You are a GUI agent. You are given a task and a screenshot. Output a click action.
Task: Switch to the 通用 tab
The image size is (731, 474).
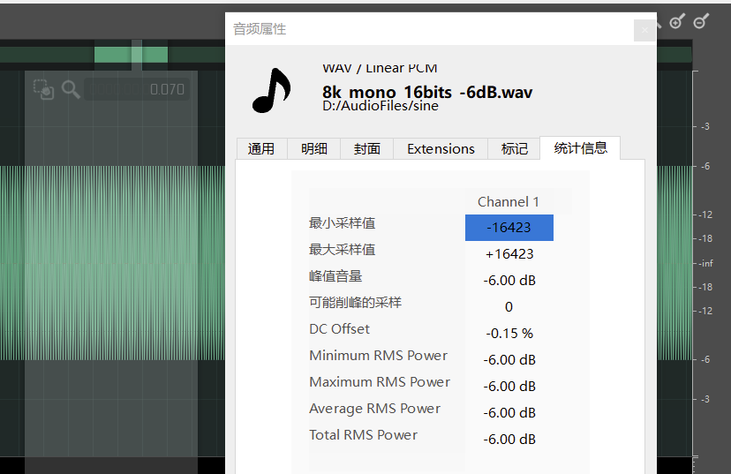point(261,148)
